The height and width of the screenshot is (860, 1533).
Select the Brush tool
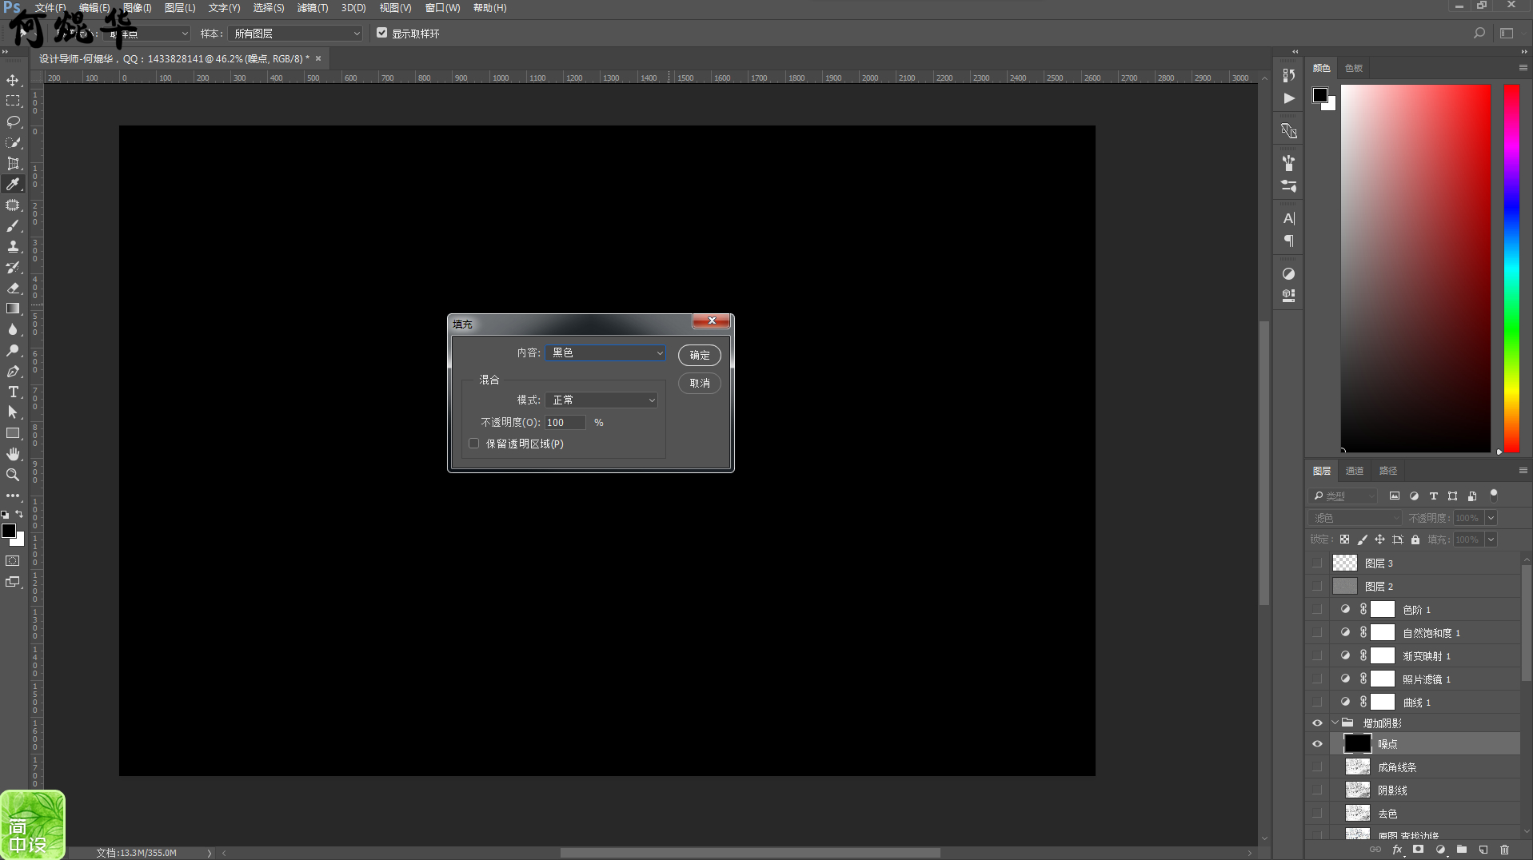(13, 226)
